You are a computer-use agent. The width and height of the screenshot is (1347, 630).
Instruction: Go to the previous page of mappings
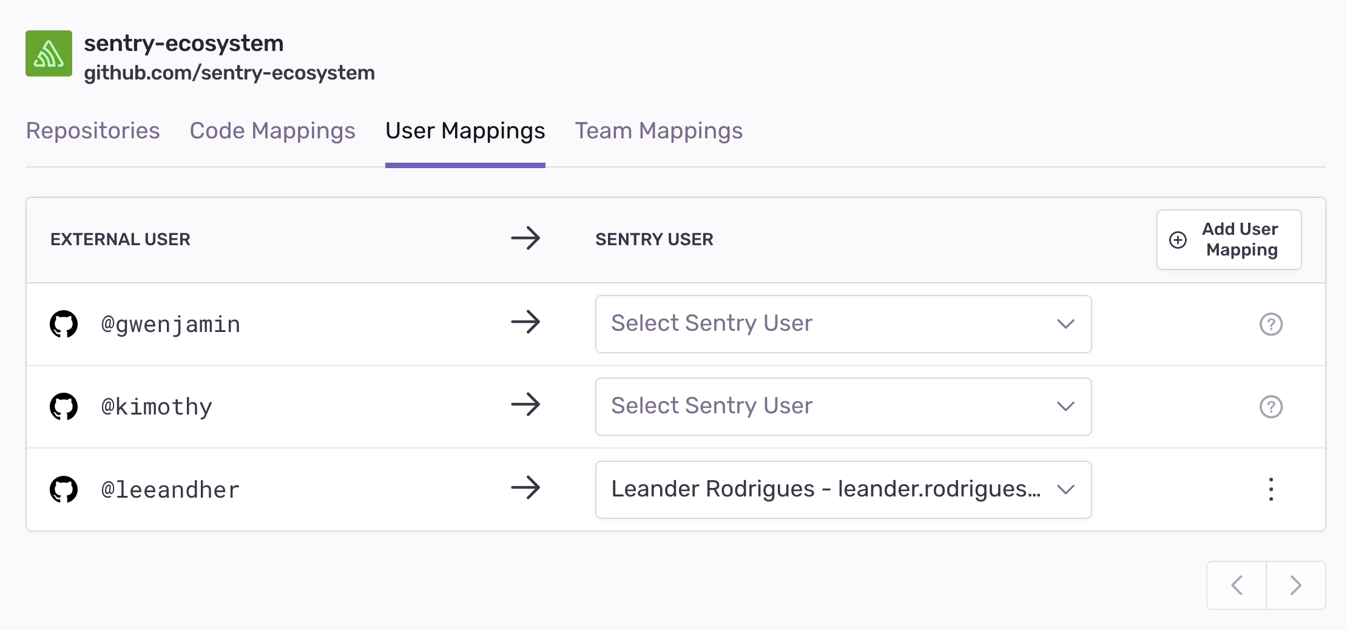(x=1236, y=585)
